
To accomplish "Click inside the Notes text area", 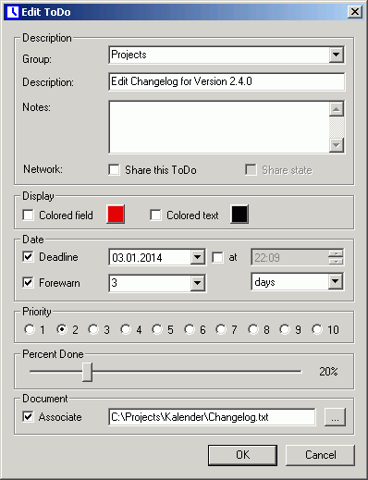I will [x=219, y=127].
